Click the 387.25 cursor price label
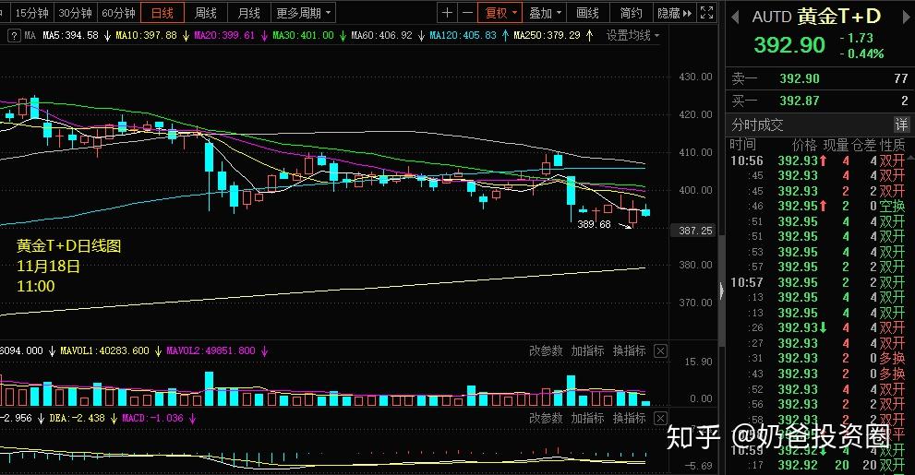This screenshot has width=915, height=475. tap(695, 231)
